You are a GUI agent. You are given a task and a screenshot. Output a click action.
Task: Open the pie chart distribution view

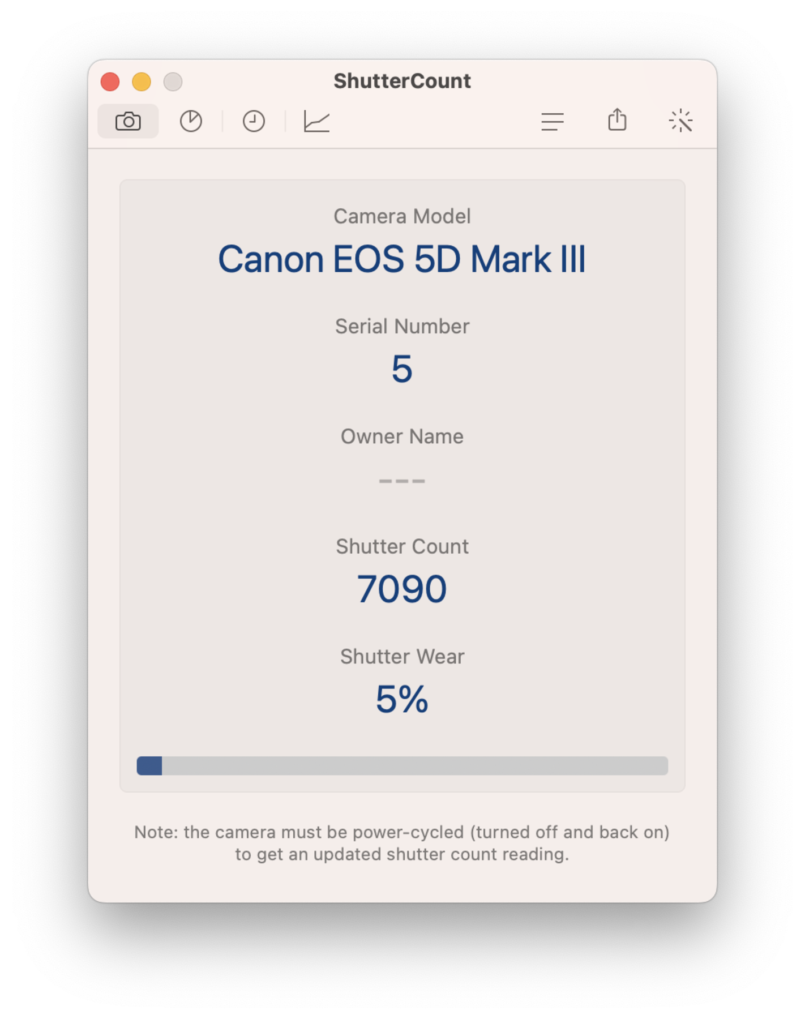191,121
